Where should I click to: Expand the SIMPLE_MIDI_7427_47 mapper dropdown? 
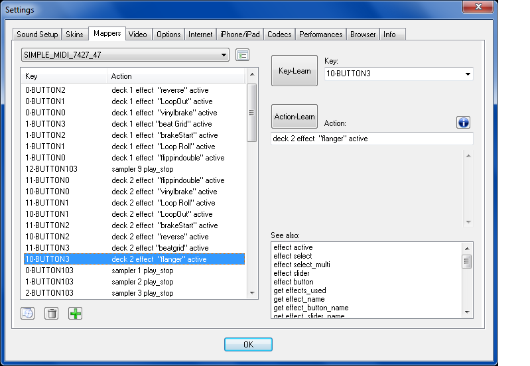pos(224,55)
